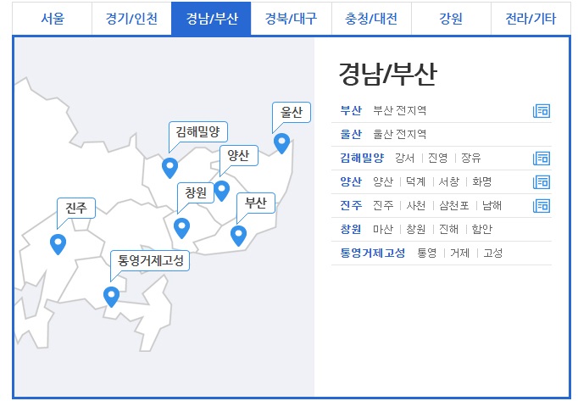The image size is (578, 401).
Task: Go to the 충청/대전 tab
Action: (x=371, y=19)
